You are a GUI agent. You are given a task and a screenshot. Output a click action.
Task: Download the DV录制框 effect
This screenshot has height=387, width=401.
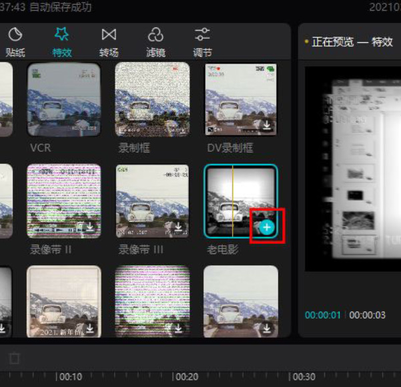(267, 125)
